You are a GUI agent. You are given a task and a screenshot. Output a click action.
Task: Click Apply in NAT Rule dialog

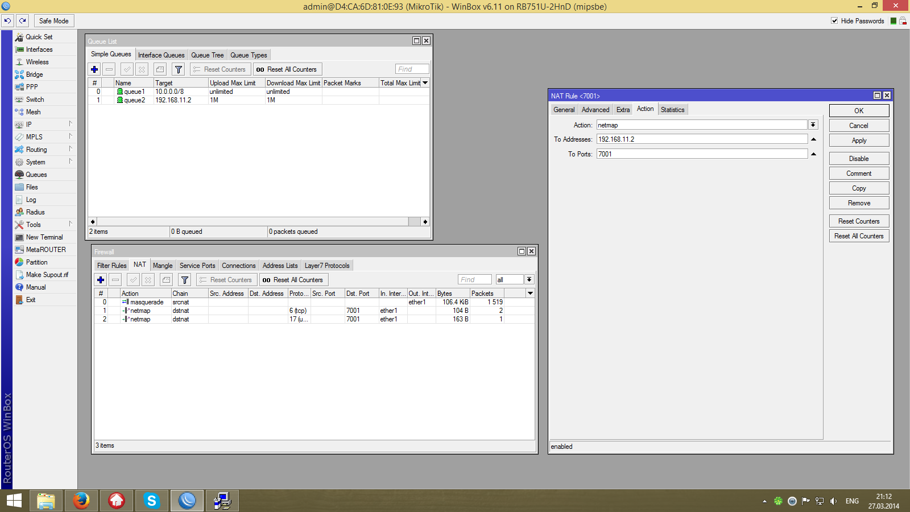[859, 141]
